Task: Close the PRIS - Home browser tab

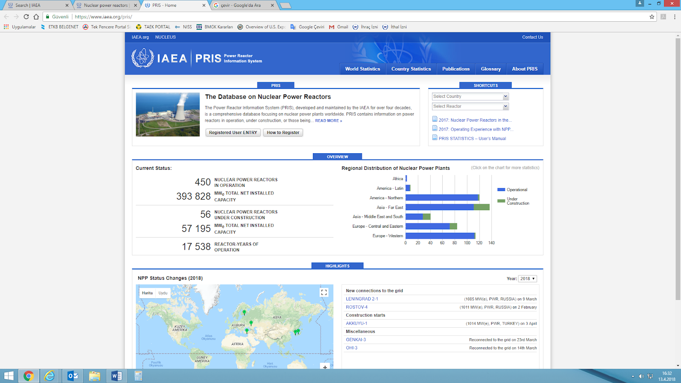Action: 204,5
